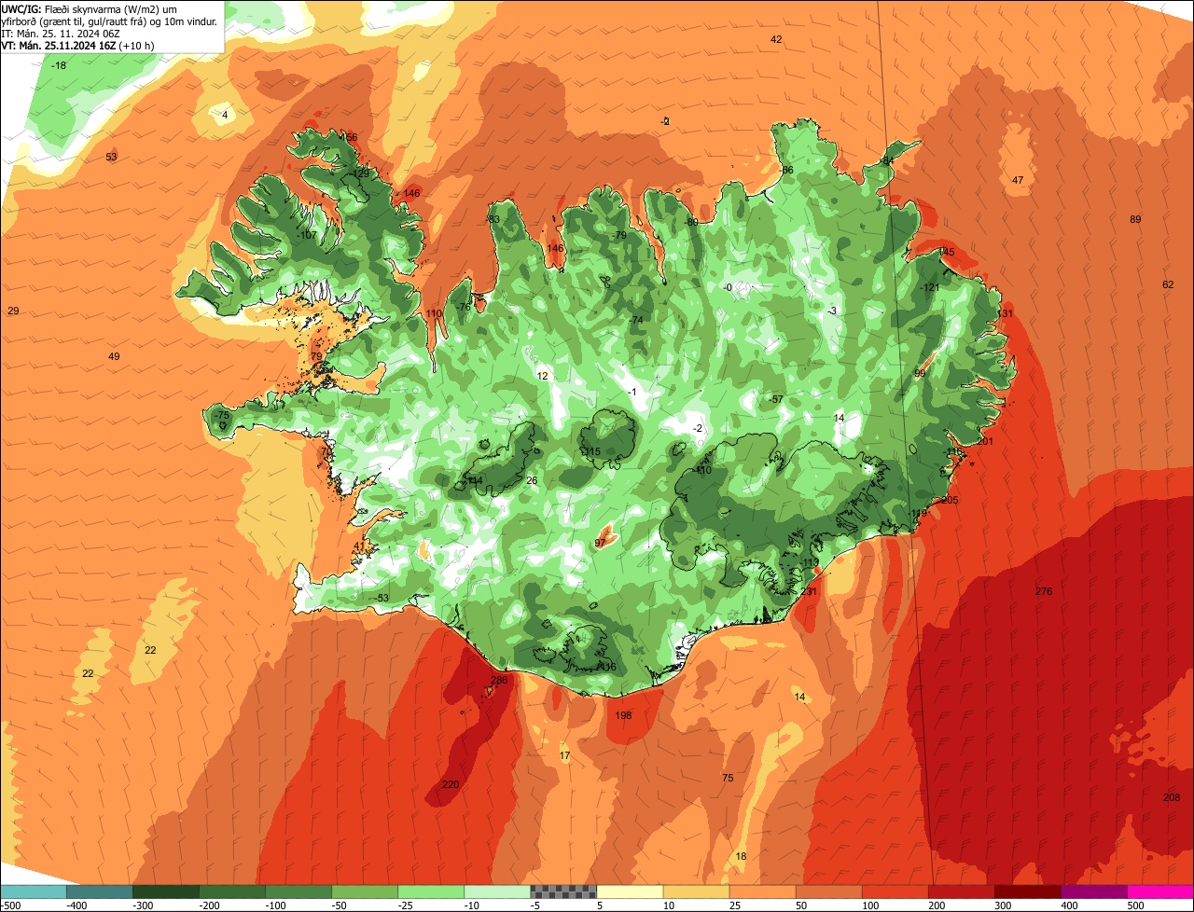The height and width of the screenshot is (912, 1194).
Task: Click the orange 25 to 50 legend swatch
Action: (763, 891)
